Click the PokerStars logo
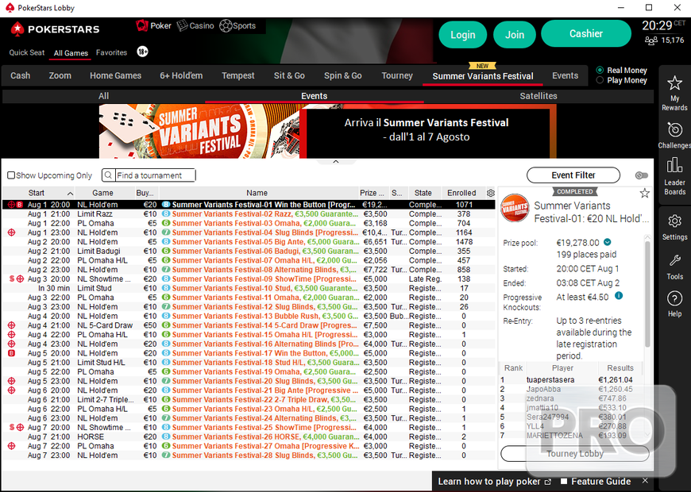Viewport: 691px width, 492px height. pyautogui.click(x=55, y=29)
